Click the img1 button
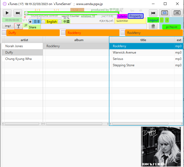This screenshot has width=184, height=167. click(8, 26)
